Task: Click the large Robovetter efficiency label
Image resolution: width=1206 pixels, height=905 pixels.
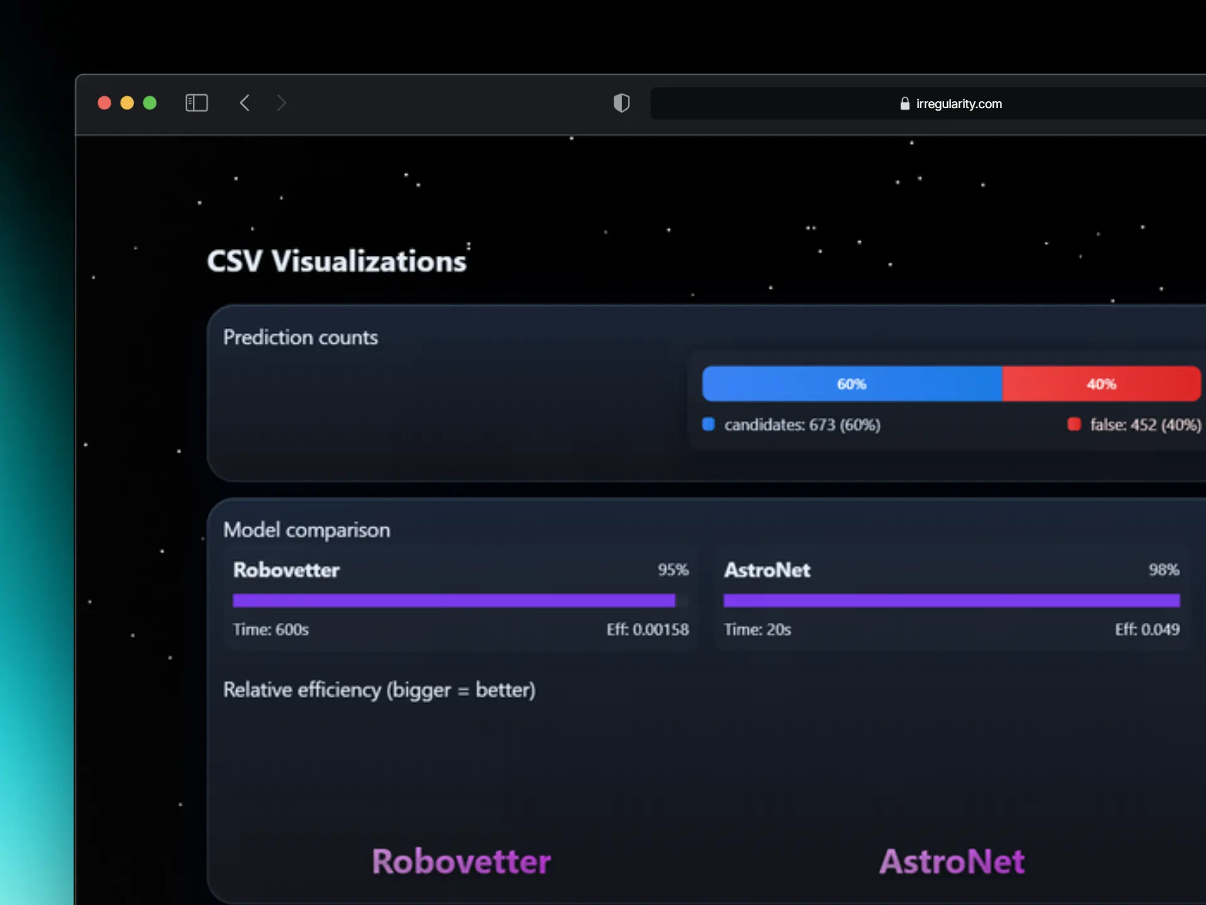Action: [461, 862]
